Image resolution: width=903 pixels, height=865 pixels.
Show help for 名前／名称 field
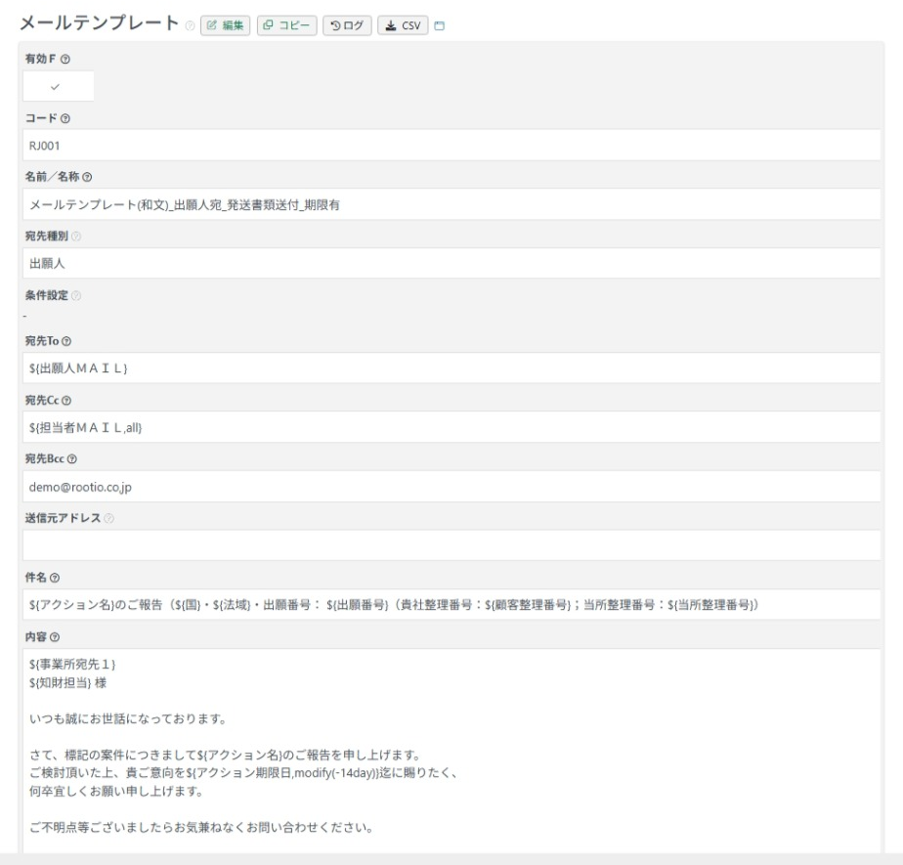pos(88,177)
